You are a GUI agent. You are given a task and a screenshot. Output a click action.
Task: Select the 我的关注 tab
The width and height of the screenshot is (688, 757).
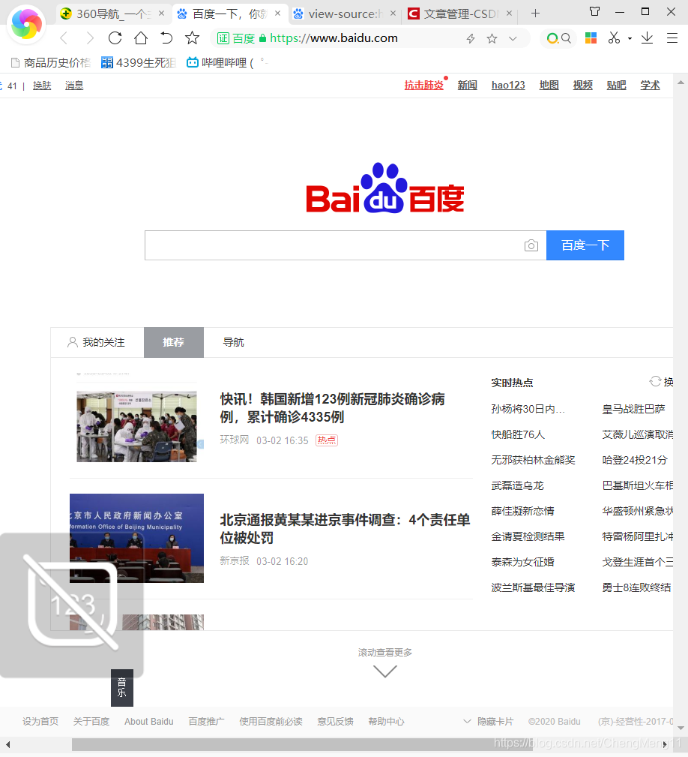click(x=97, y=342)
